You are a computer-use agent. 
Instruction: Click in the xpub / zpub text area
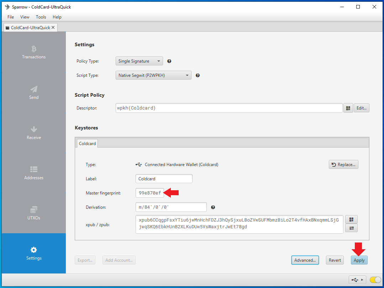(x=239, y=224)
